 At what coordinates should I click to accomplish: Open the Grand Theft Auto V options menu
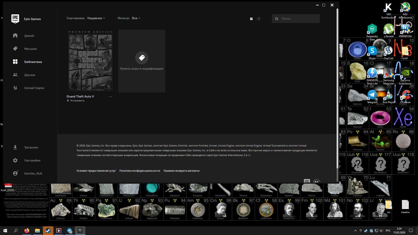[110, 97]
